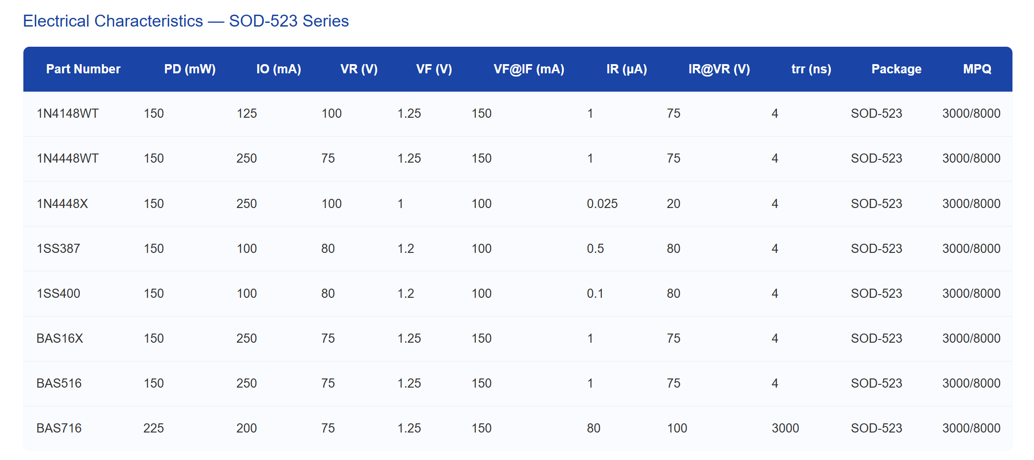Open the BAS516 part entry
Screen dimensions: 1034x460
click(x=59, y=383)
